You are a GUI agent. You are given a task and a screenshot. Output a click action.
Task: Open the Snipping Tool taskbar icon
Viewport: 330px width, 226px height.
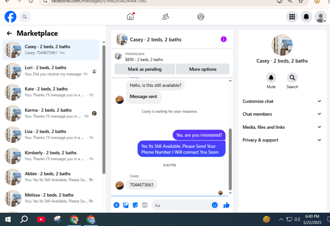58,220
